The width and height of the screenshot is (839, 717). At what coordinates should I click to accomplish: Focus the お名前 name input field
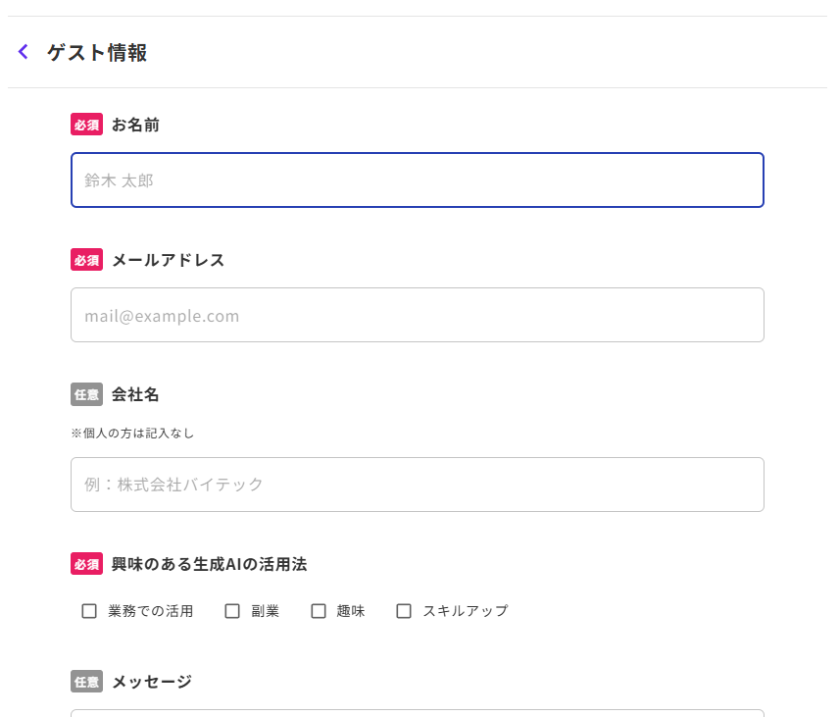(417, 180)
